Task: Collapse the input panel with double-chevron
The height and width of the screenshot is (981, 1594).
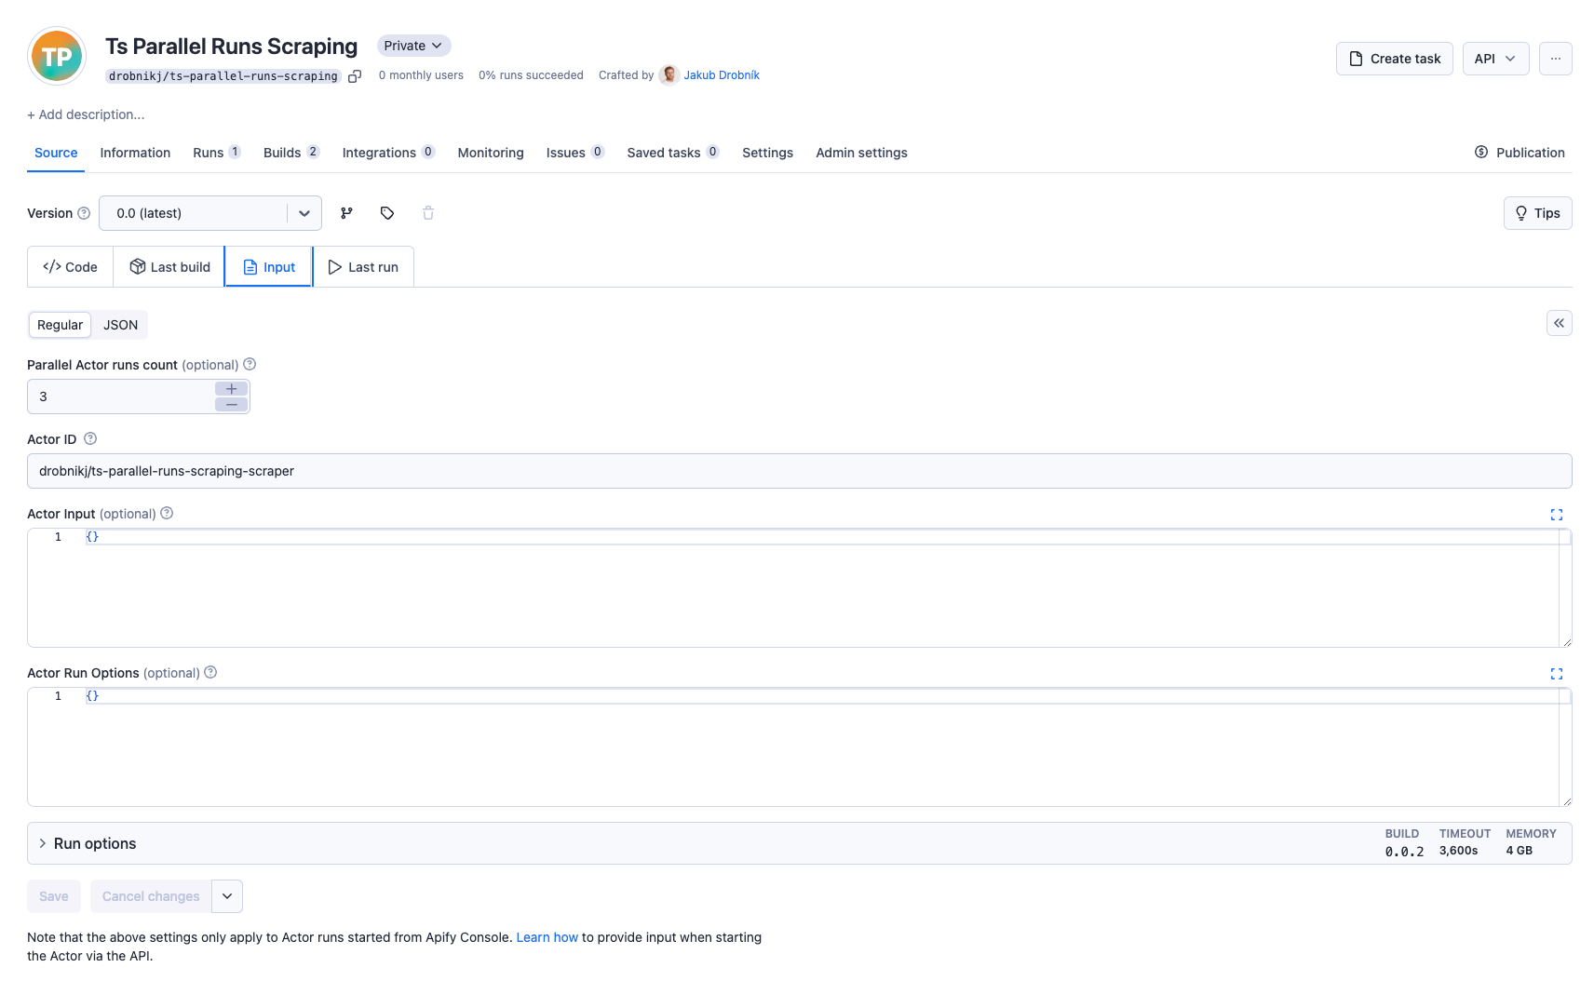Action: (1559, 323)
